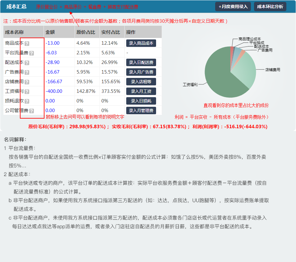Click 录入月工资 button
Image resolution: width=296 pixels, height=262 pixels.
pos(141,91)
